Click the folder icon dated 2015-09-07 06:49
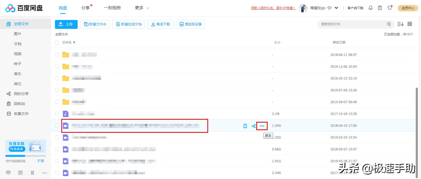Screen dimensions: 421x179 [66, 102]
